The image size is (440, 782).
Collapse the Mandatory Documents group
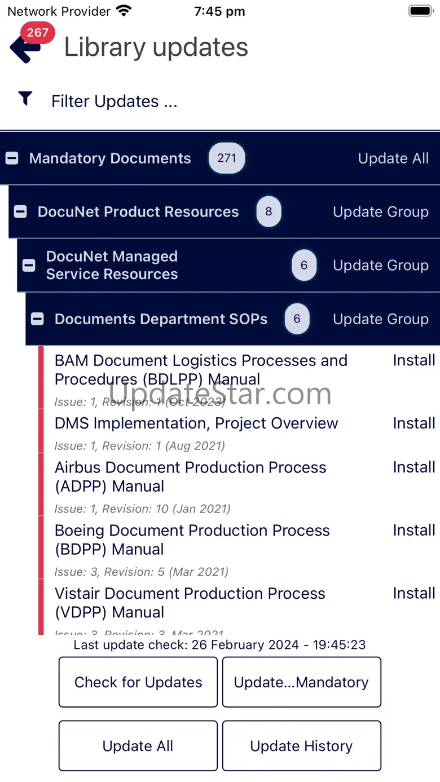tap(12, 158)
